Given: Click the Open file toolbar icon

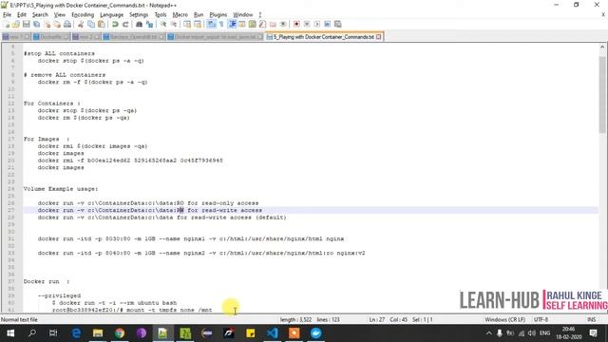Looking at the screenshot, I should (x=16, y=24).
